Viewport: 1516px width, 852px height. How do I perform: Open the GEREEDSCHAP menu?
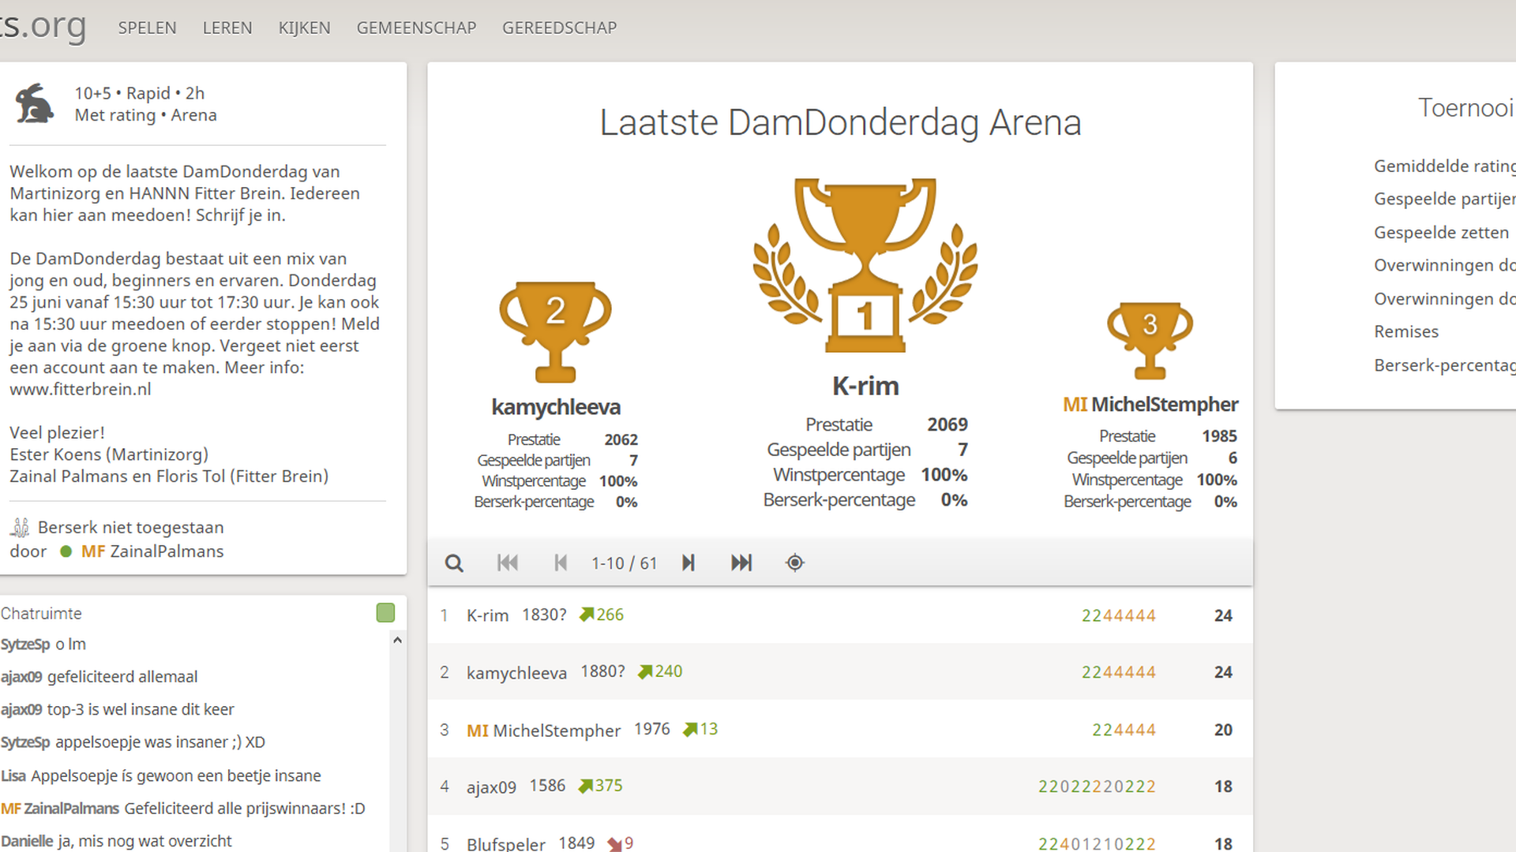tap(559, 28)
